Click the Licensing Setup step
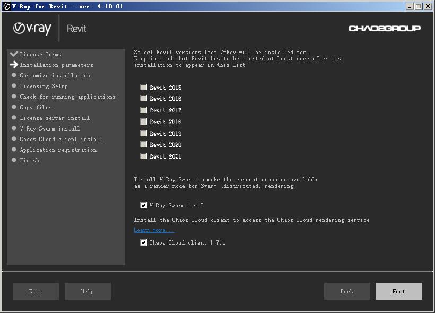Screen dimensions: 435x313 pyautogui.click(x=43, y=86)
